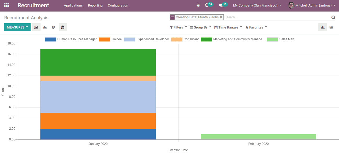This screenshot has width=339, height=153.
Task: Toggle the stacked bars icon
Action: coord(63,27)
